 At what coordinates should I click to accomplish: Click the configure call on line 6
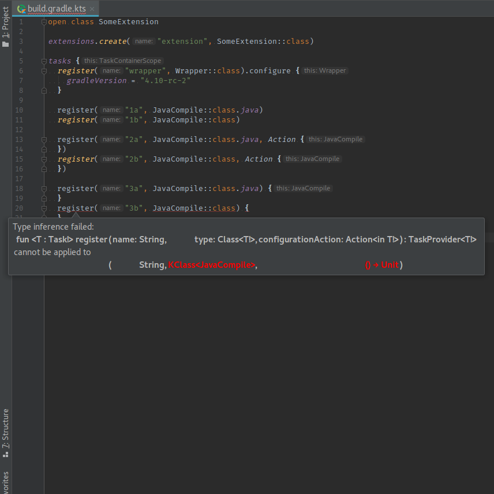(270, 70)
